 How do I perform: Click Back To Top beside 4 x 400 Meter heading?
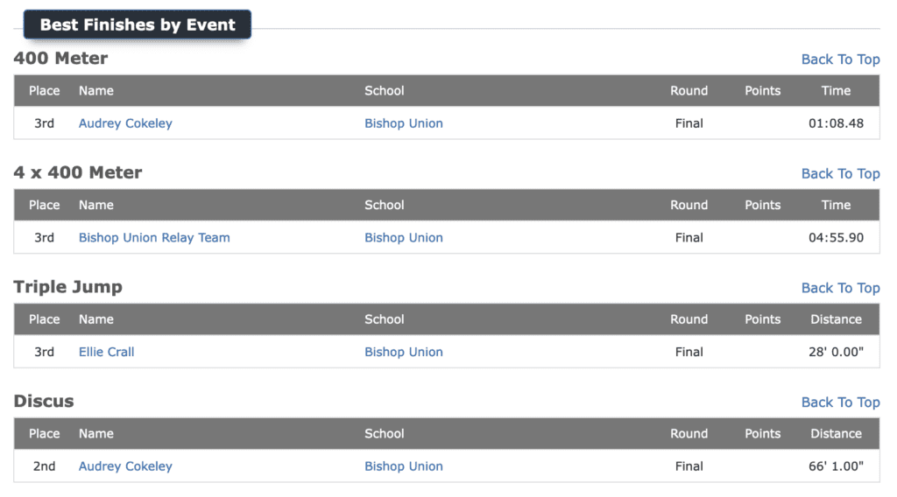(840, 173)
